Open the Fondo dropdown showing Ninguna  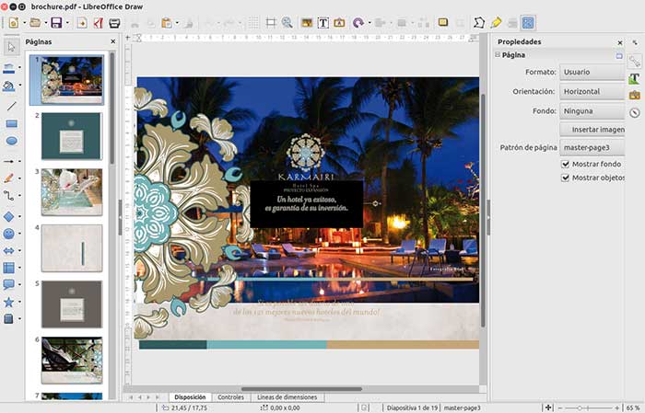coord(591,111)
